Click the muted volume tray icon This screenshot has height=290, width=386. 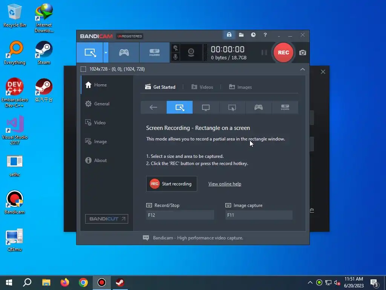[x=337, y=282]
